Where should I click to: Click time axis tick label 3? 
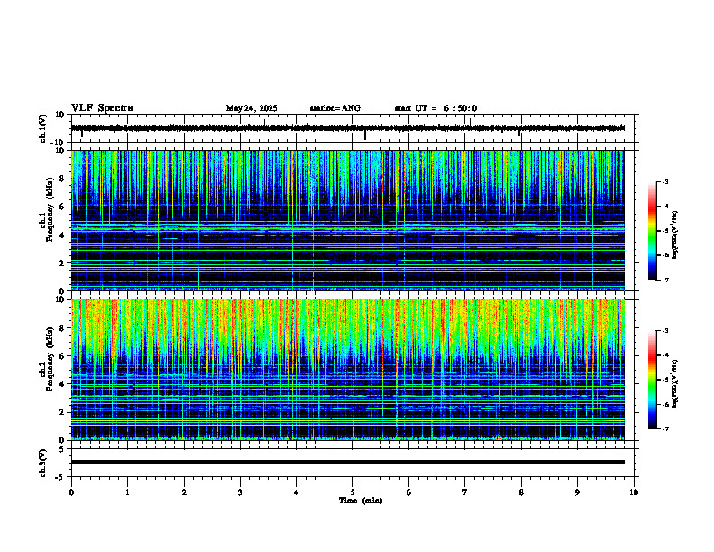click(x=240, y=492)
